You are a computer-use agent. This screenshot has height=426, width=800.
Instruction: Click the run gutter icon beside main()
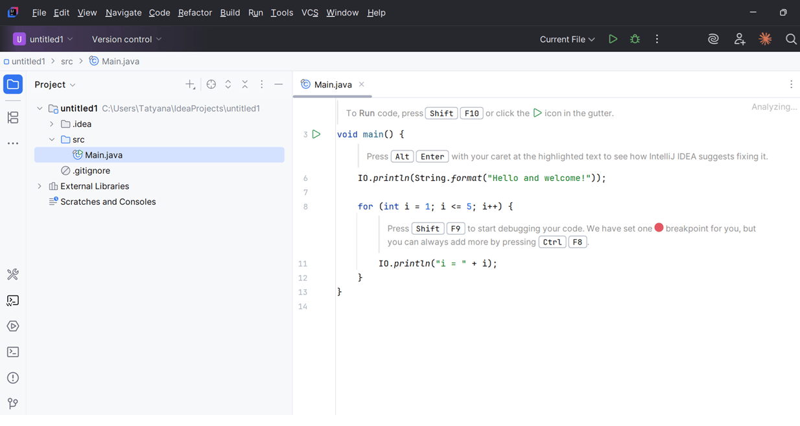click(x=316, y=134)
